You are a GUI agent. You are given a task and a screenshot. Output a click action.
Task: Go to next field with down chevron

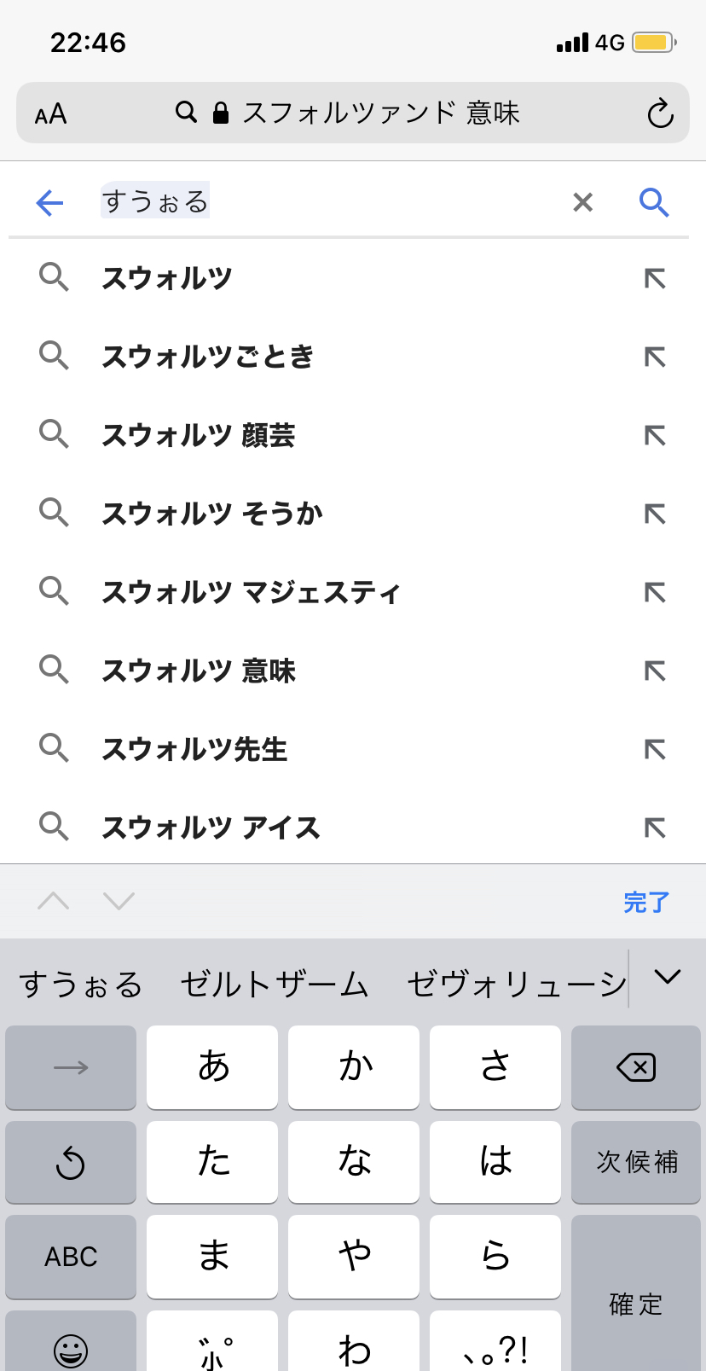pyautogui.click(x=119, y=901)
